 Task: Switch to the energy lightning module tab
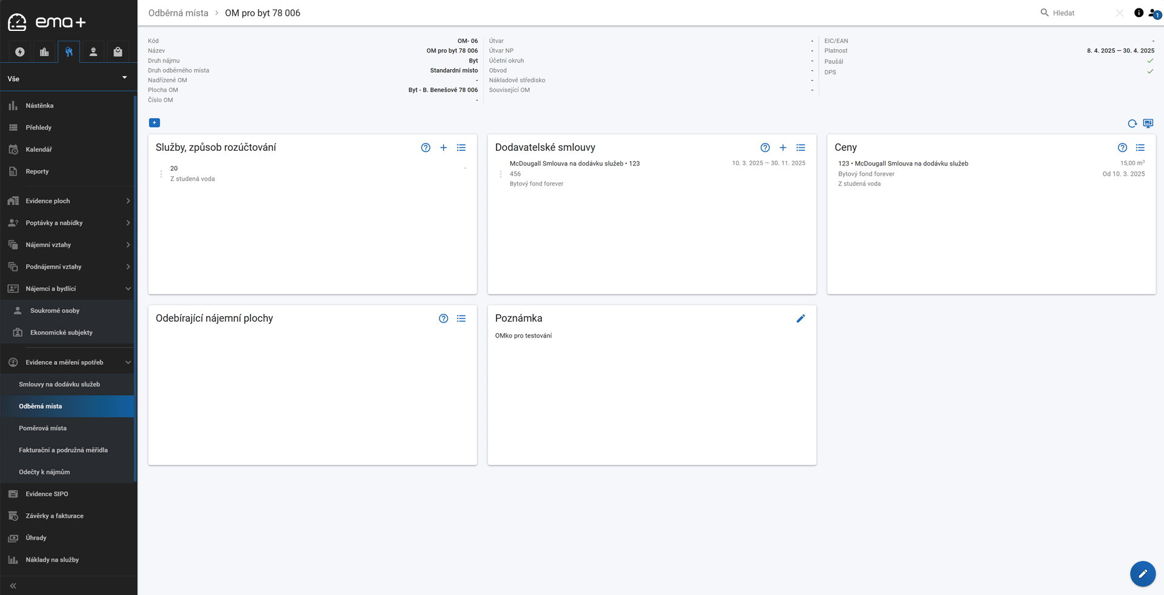click(x=20, y=52)
